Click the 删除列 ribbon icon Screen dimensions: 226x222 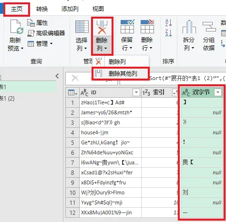click(x=102, y=27)
